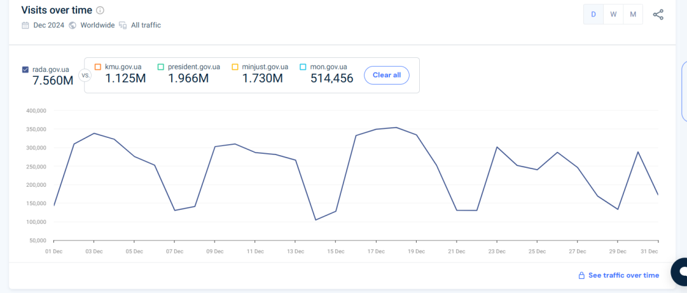687x293 pixels.
Task: Click the All traffic filter label
Action: point(146,25)
